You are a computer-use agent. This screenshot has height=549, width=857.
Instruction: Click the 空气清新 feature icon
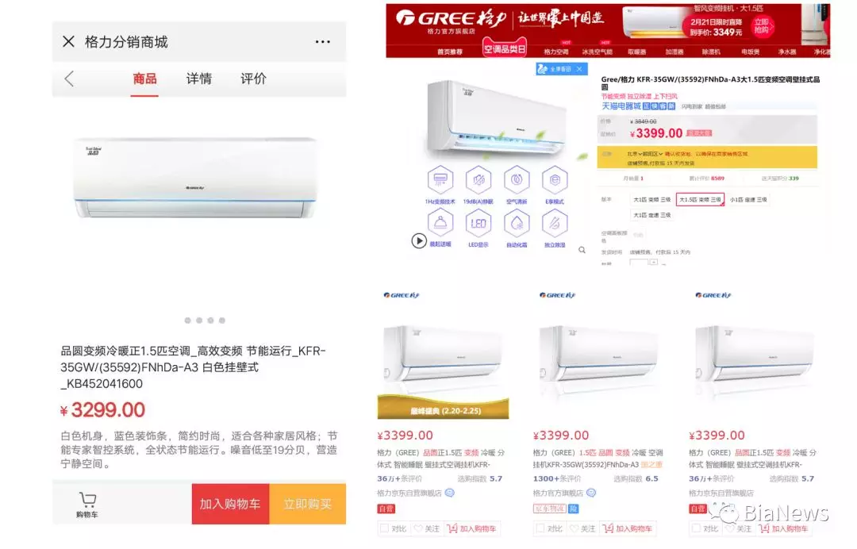[517, 185]
